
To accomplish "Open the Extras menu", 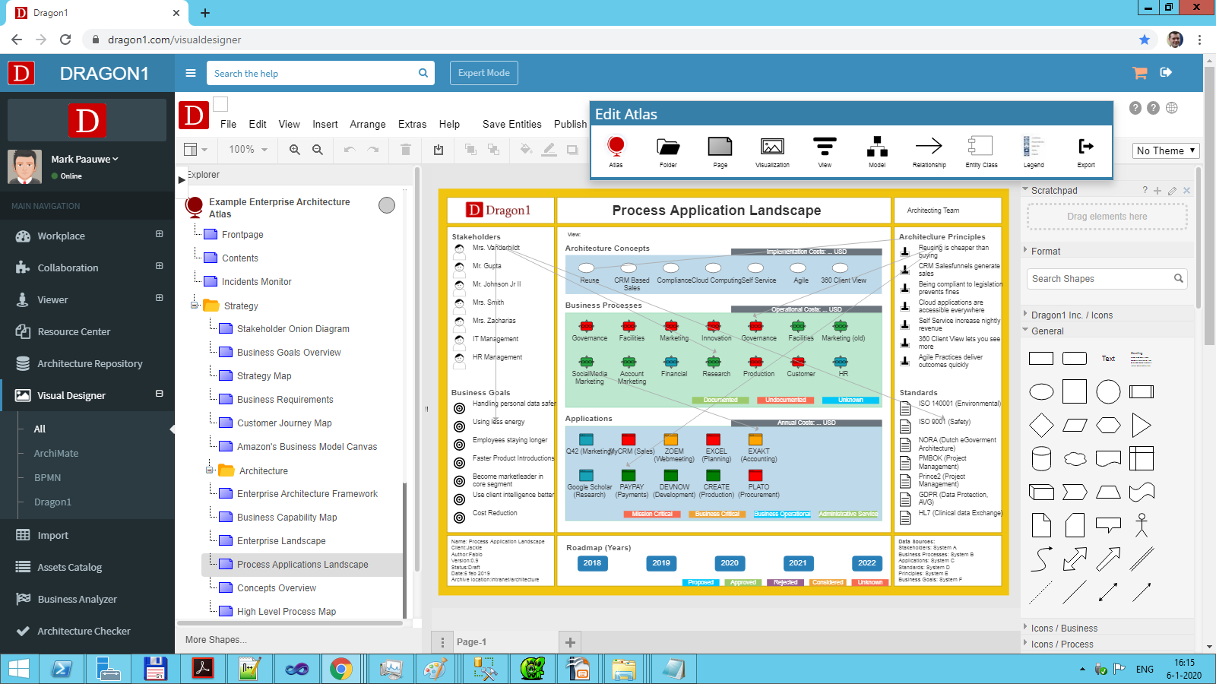I will tap(412, 124).
